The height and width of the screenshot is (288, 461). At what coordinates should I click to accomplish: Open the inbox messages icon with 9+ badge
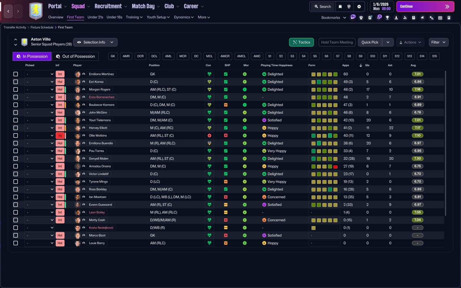pos(353,17)
